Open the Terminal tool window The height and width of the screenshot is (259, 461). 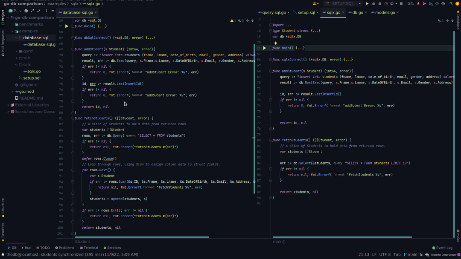click(89, 248)
